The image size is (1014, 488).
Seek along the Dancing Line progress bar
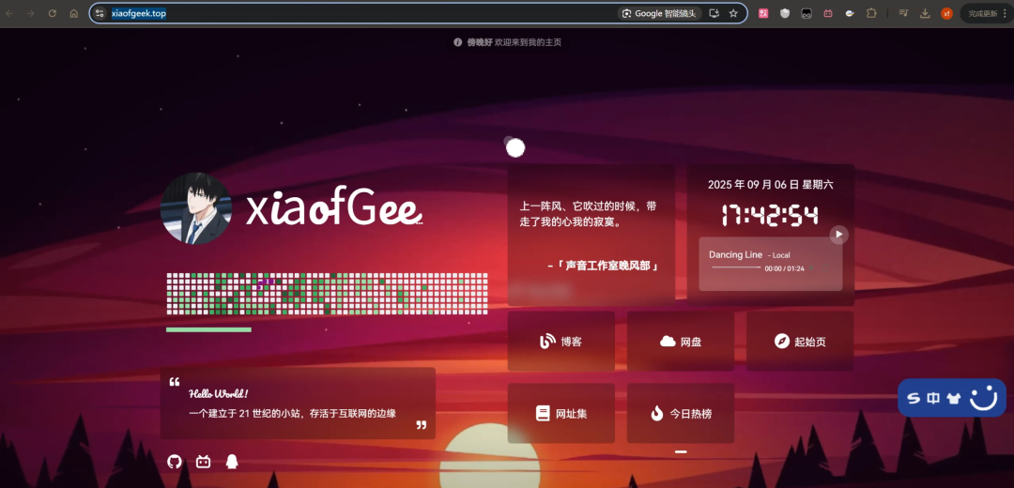click(736, 267)
